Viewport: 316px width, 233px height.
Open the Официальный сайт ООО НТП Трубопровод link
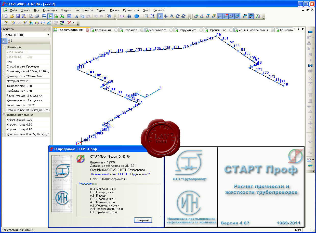pyautogui.click(x=120, y=174)
